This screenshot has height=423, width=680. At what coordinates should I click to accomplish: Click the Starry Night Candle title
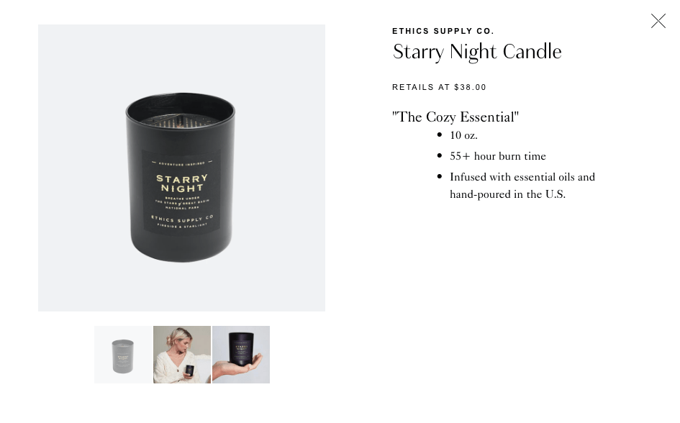tap(477, 52)
